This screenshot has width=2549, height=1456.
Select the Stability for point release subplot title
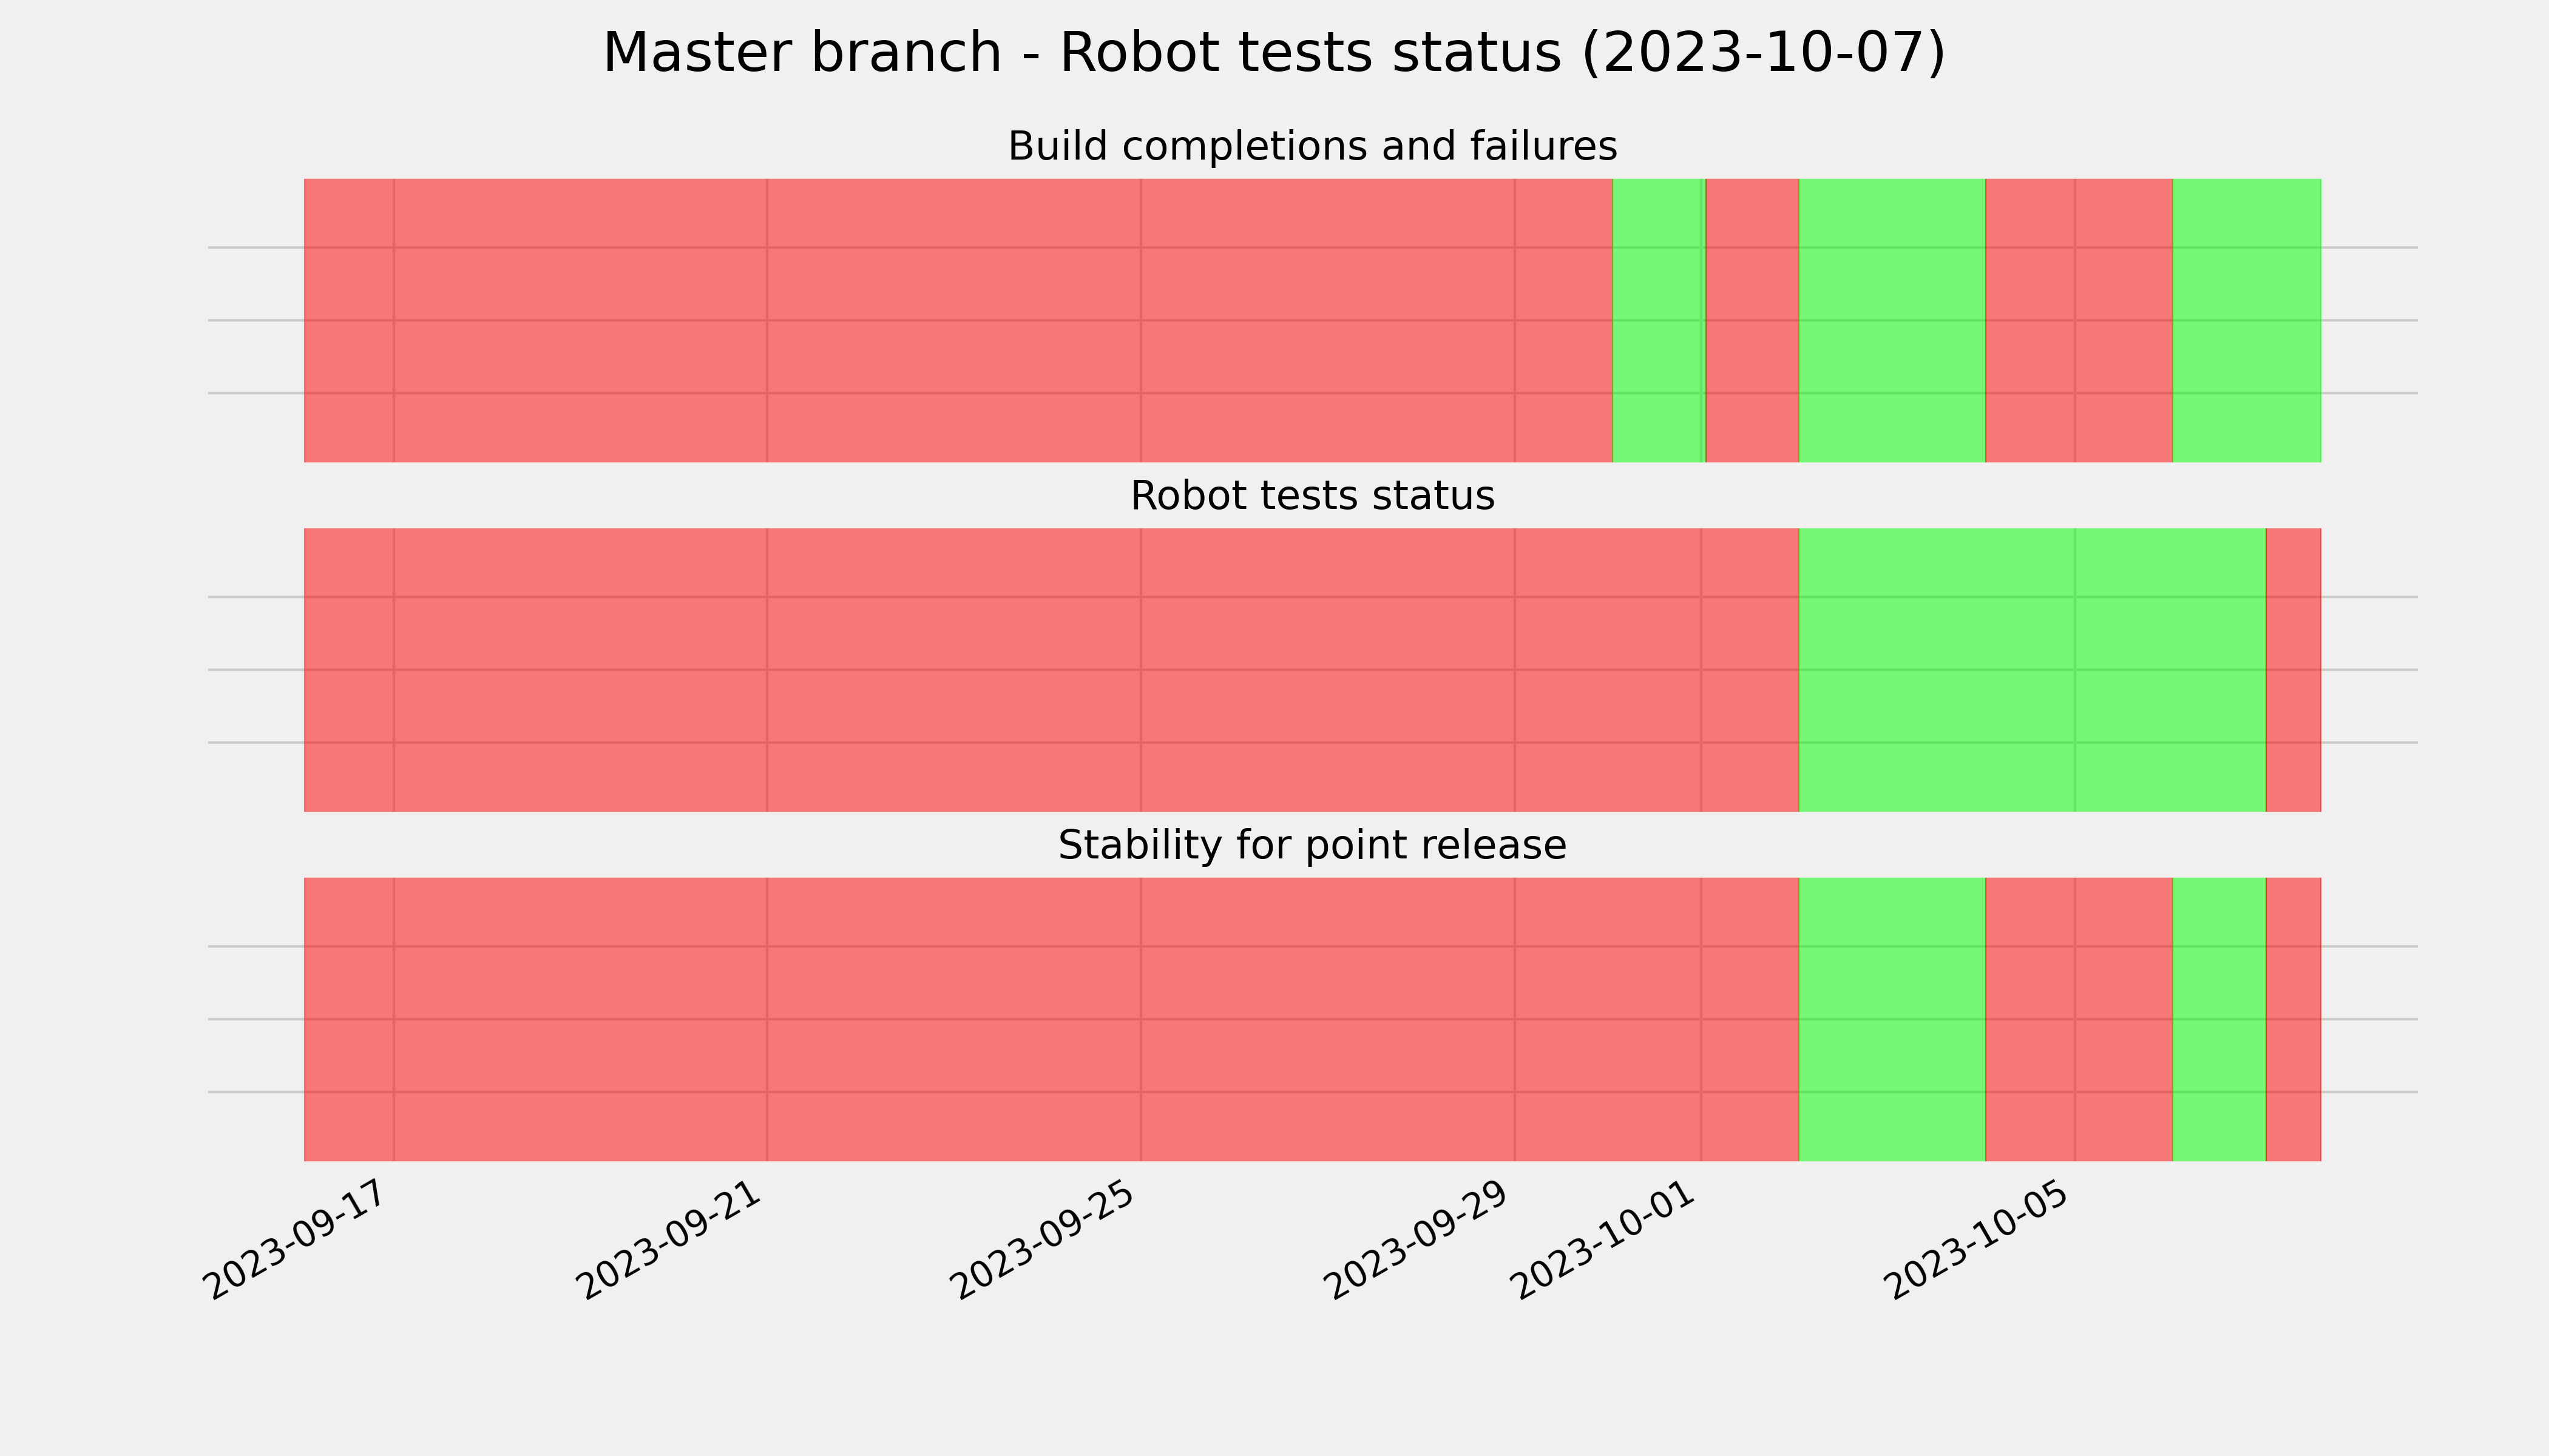(x=1312, y=846)
